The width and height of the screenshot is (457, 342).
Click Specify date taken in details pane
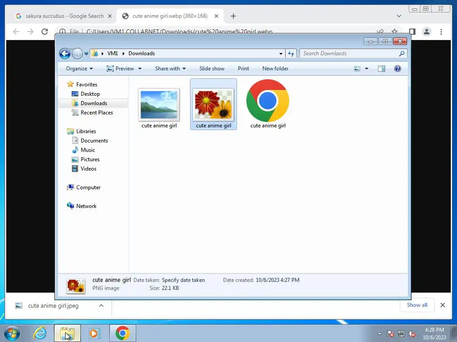tap(183, 280)
